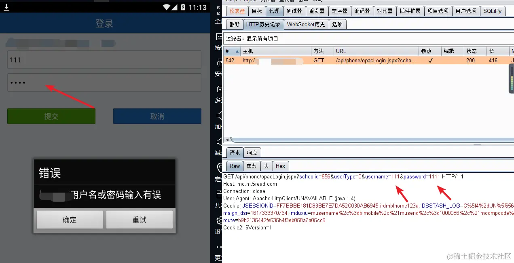The image size is (514, 263).
Task: Click the volume down speaker icon in sidebar
Action: tap(219, 142)
